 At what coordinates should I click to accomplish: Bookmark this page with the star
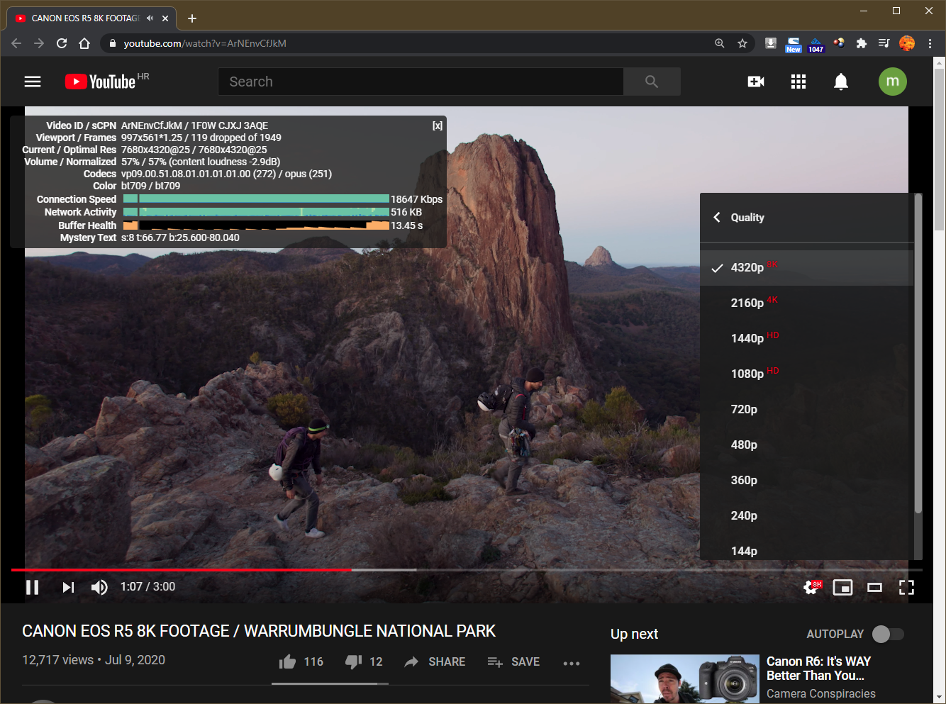click(742, 43)
